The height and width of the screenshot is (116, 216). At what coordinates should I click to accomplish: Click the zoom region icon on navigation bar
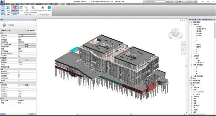point(184,49)
